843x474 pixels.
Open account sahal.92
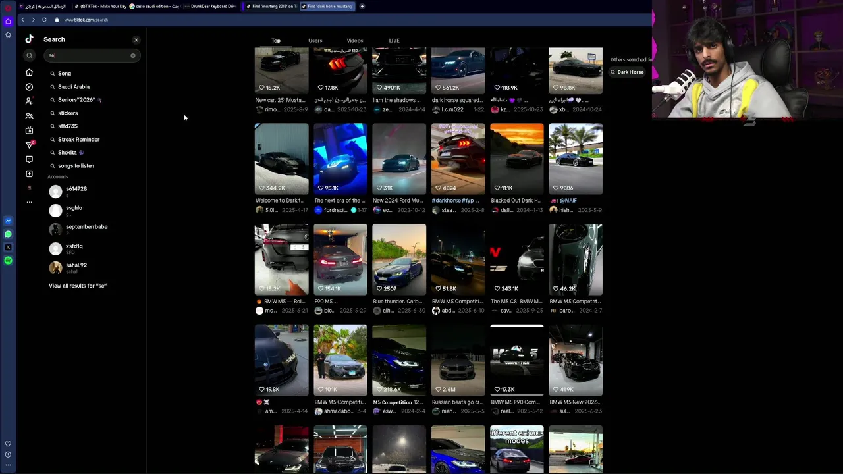[92, 267]
